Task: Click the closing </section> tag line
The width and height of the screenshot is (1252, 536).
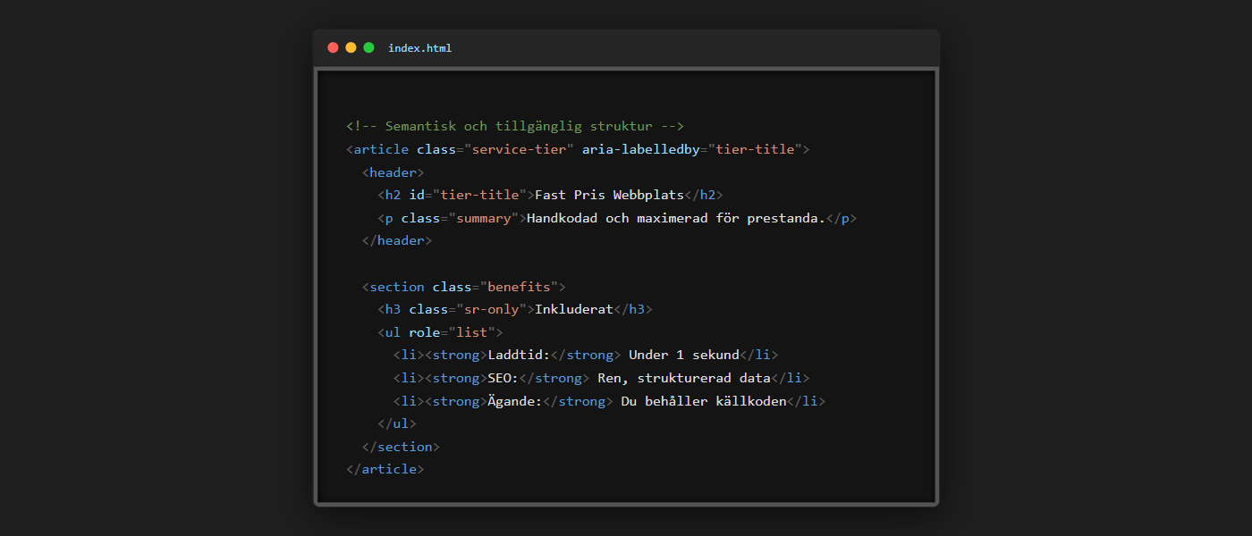Action: click(401, 447)
